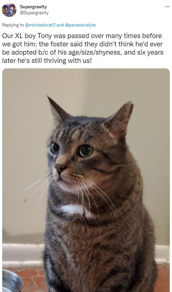
Task: Click the bold Supergravity display name
Action: click(33, 7)
